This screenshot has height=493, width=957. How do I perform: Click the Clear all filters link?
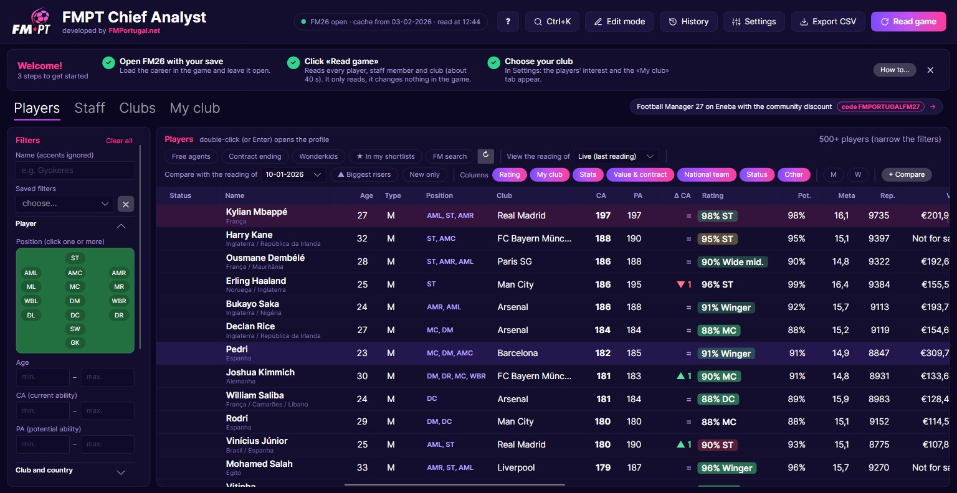(119, 141)
